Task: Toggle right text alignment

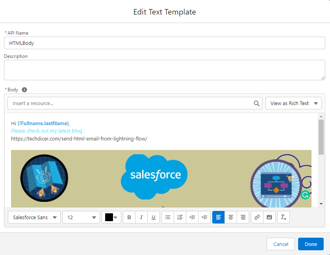Action: 243,217
